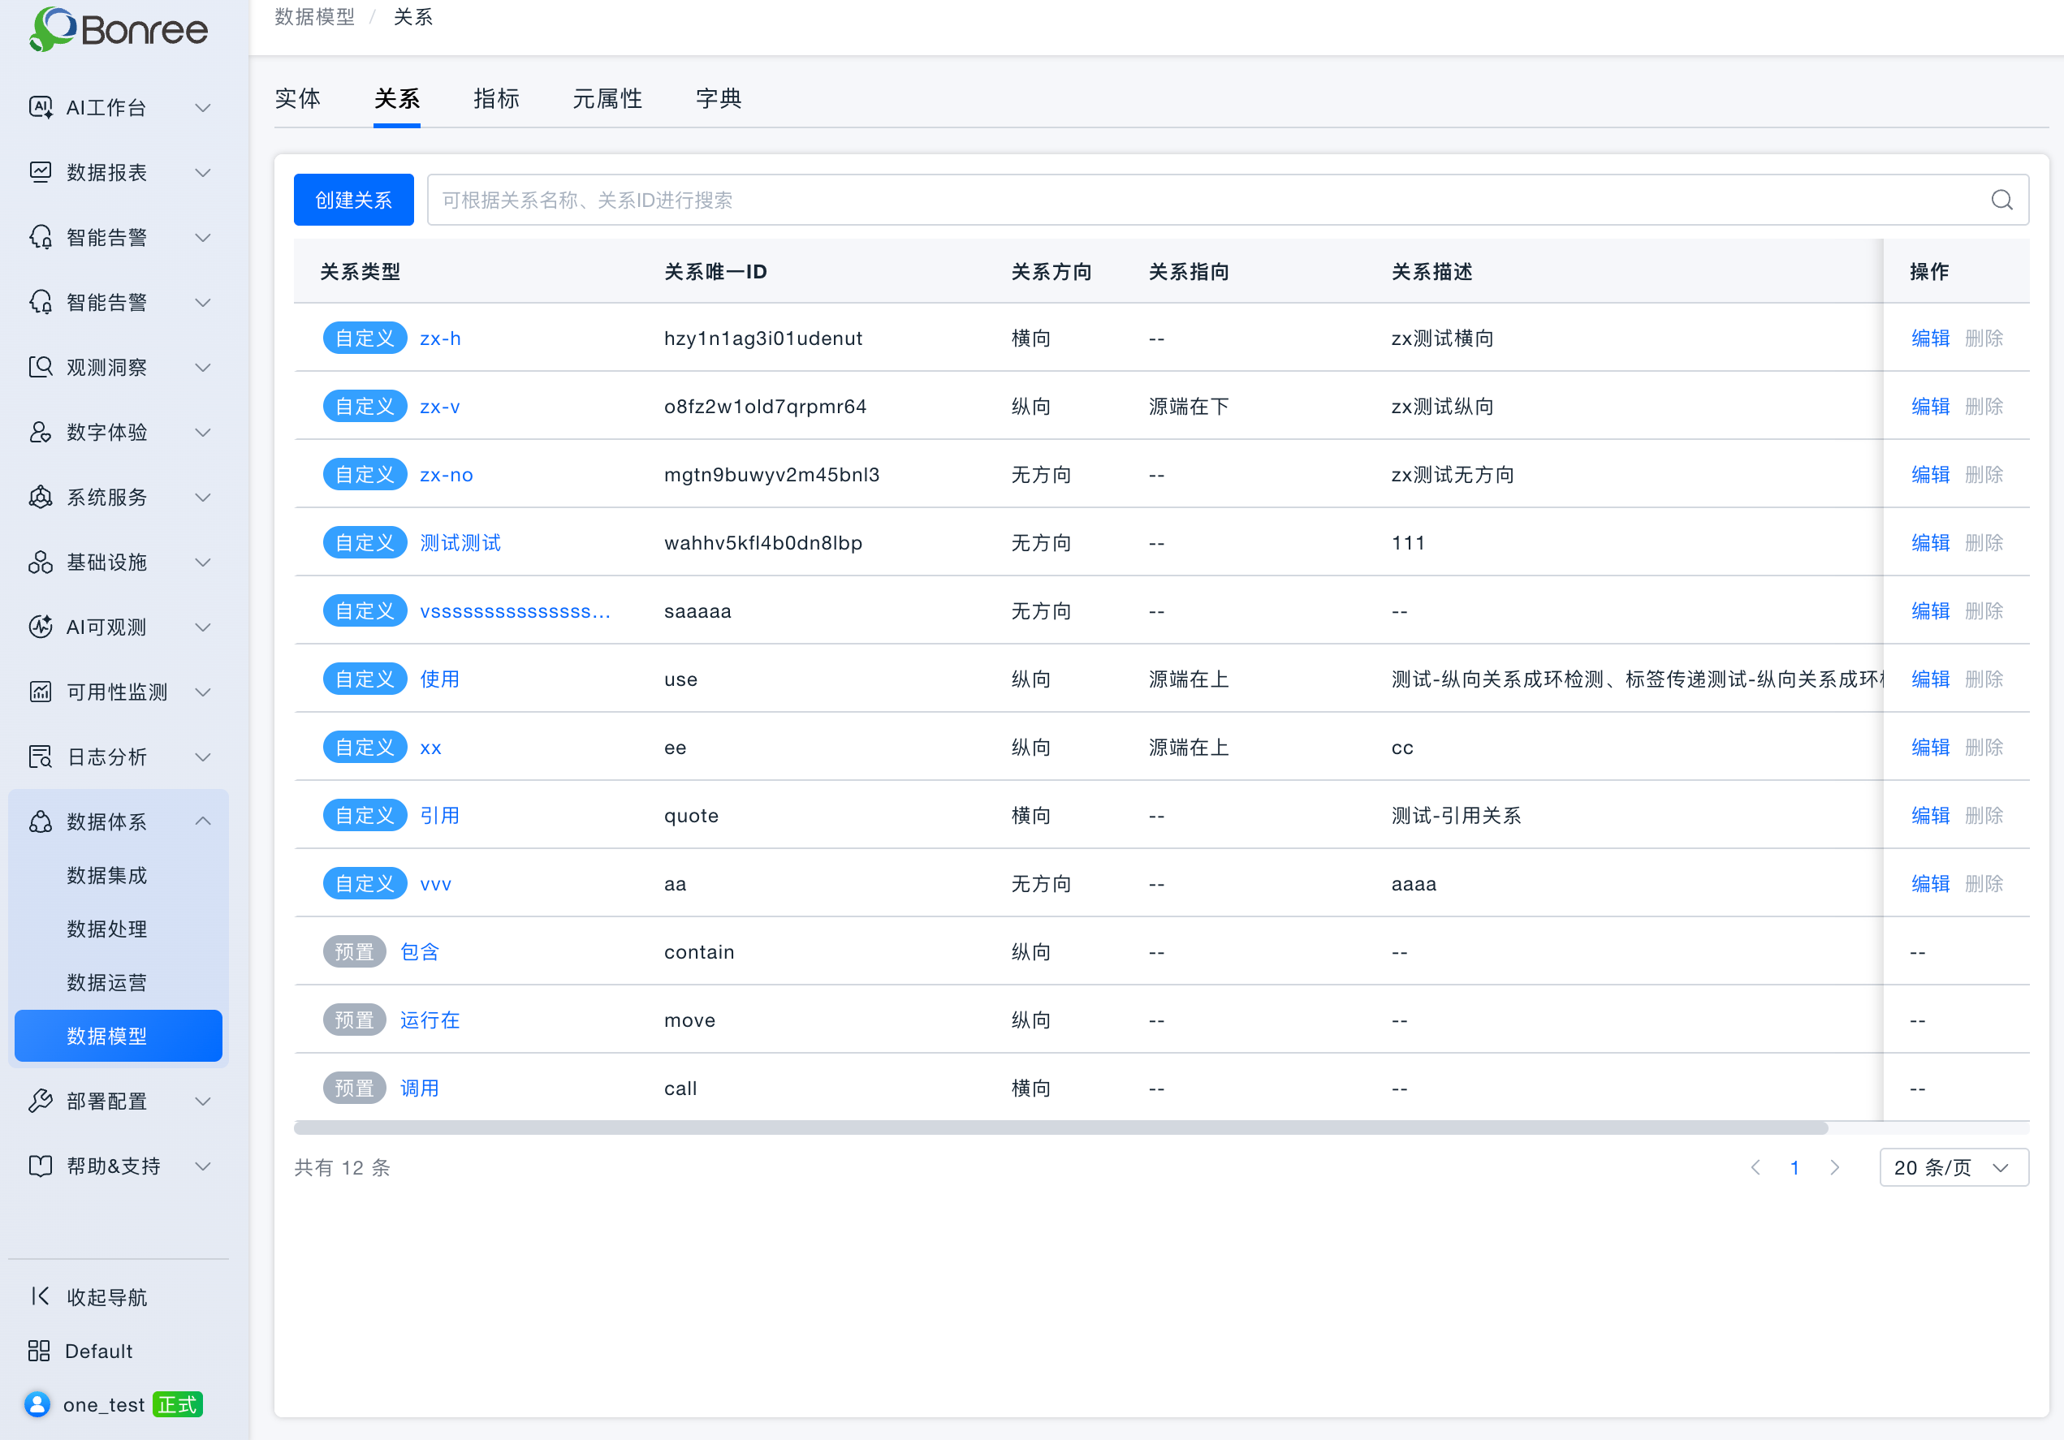
Task: Expand the 观测洞察 menu chevron
Action: pos(203,368)
